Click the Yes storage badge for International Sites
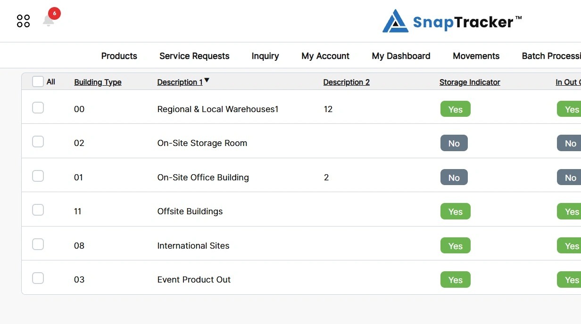 tap(455, 246)
